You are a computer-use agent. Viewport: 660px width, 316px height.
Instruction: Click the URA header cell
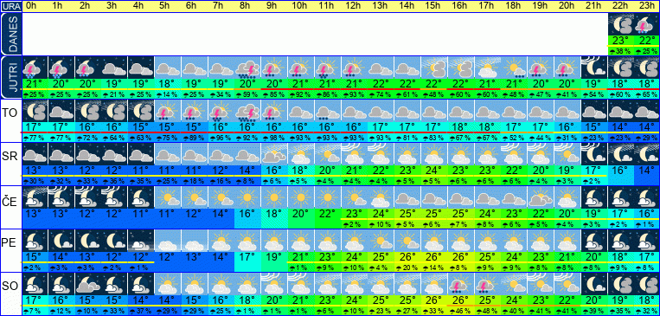tap(10, 6)
